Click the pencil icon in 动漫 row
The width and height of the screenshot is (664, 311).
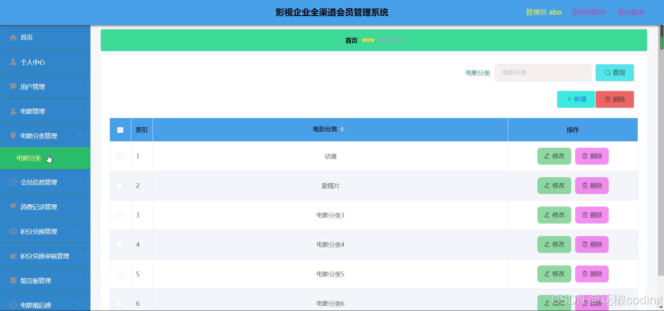pyautogui.click(x=547, y=156)
